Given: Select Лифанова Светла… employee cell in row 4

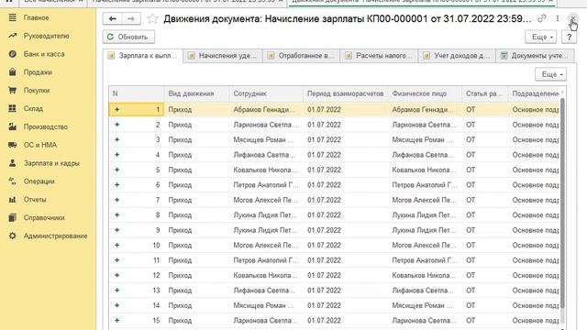Looking at the screenshot, I should [266, 155].
